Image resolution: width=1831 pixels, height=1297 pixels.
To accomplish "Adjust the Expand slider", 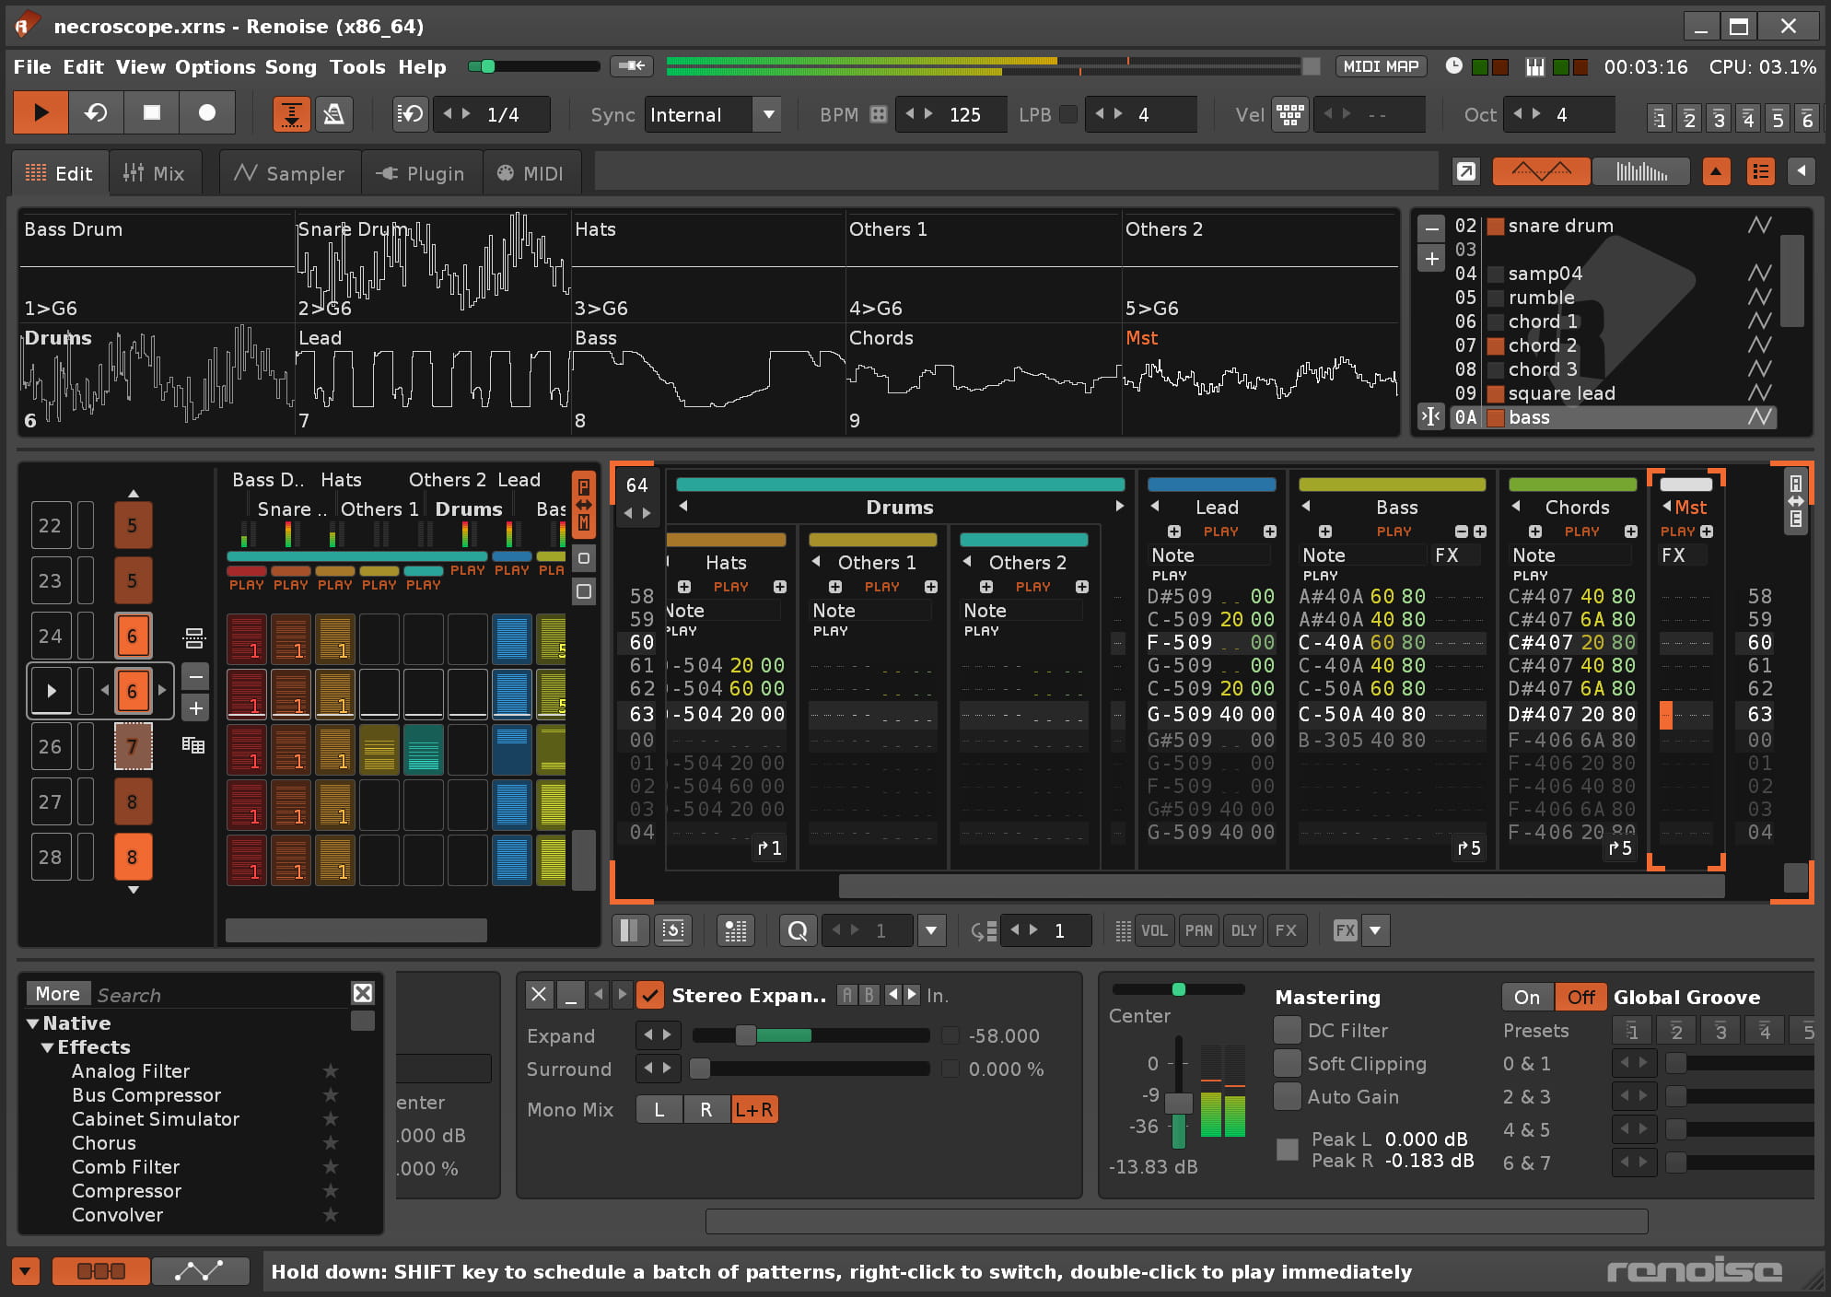I will pos(811,1035).
